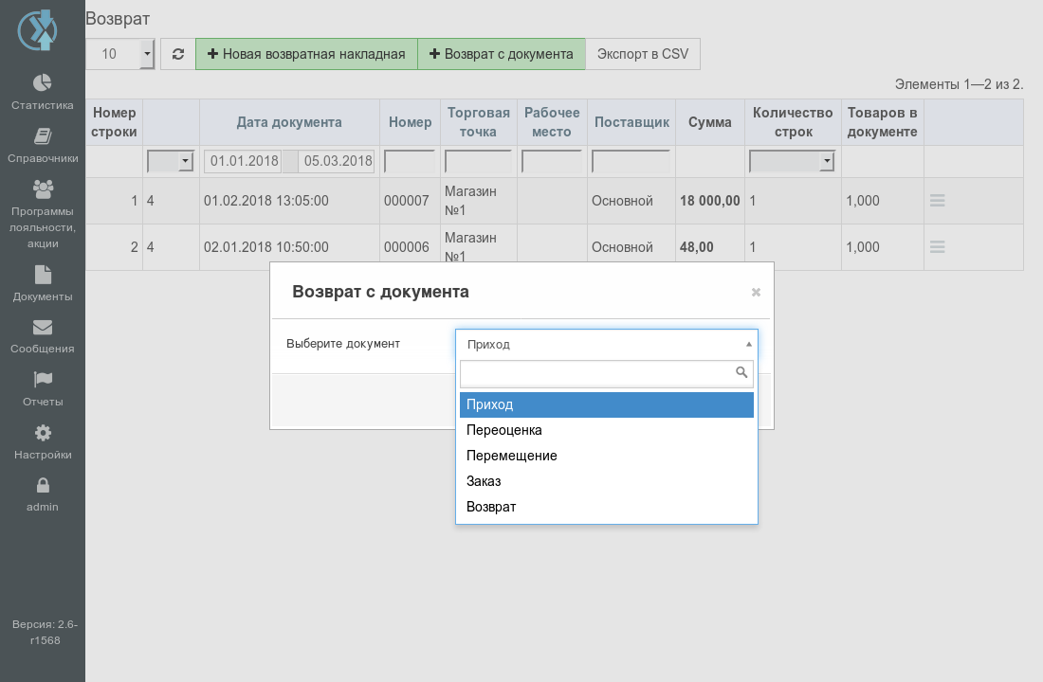Click the search magnifier in dropdown
The height and width of the screenshot is (682, 1043).
click(741, 372)
